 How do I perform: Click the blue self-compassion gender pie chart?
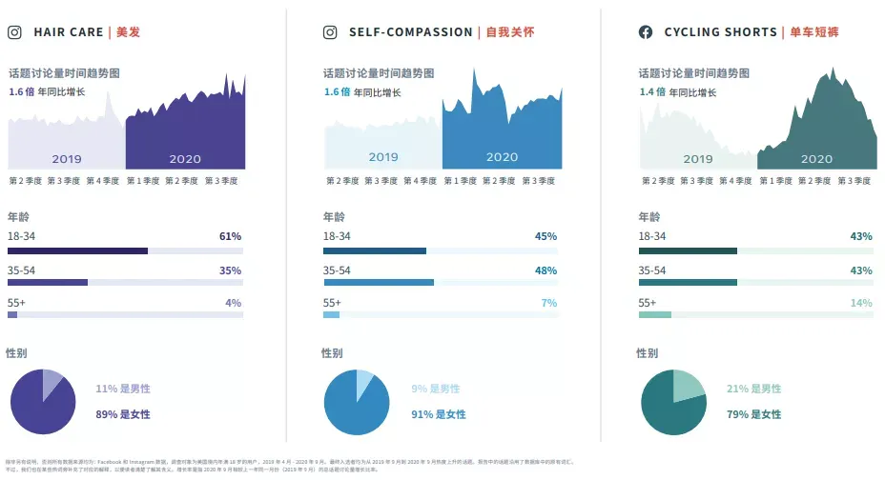click(x=357, y=402)
